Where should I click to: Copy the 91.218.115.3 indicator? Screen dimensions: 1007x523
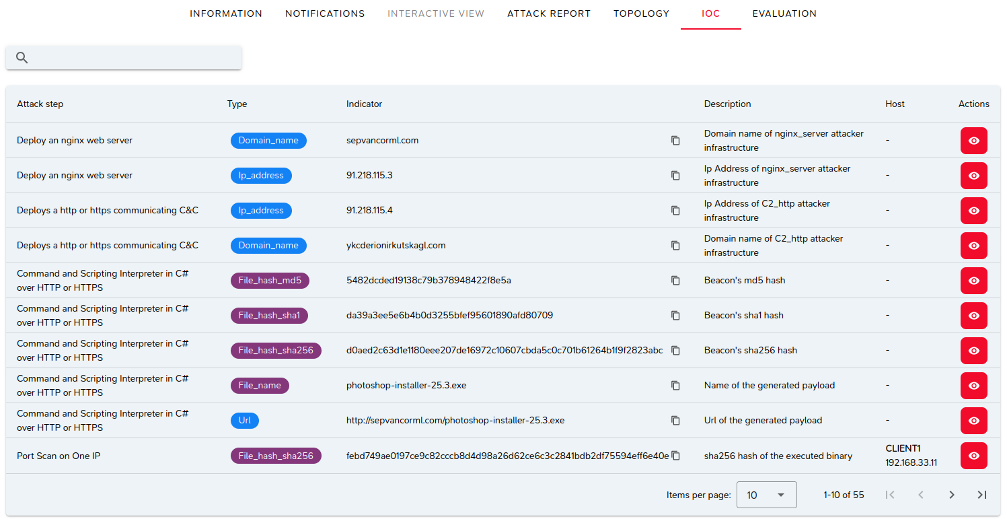click(675, 176)
